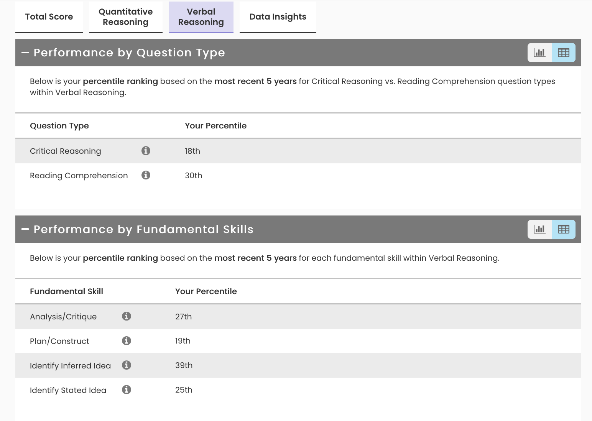Switch Question Type section to chart view

click(x=539, y=53)
